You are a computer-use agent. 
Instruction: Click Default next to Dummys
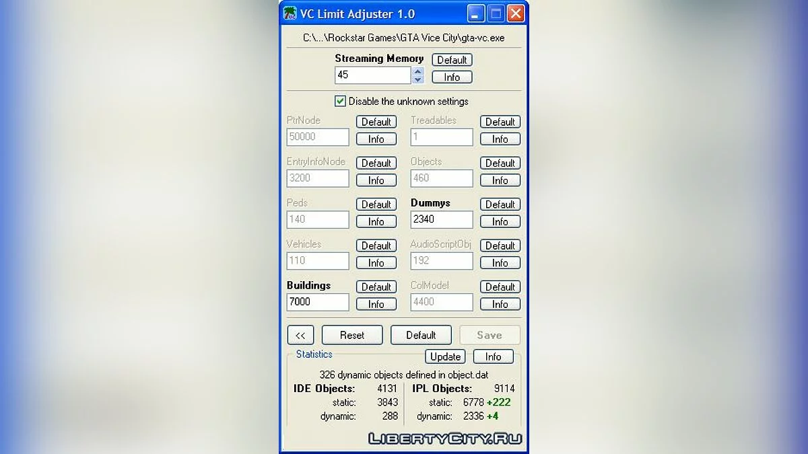pos(500,204)
